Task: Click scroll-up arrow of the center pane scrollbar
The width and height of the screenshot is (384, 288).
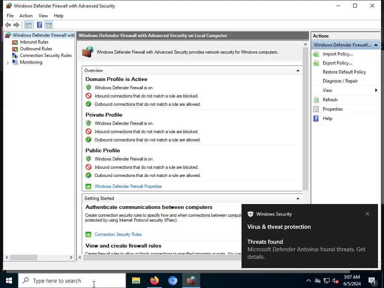Action: click(x=305, y=45)
